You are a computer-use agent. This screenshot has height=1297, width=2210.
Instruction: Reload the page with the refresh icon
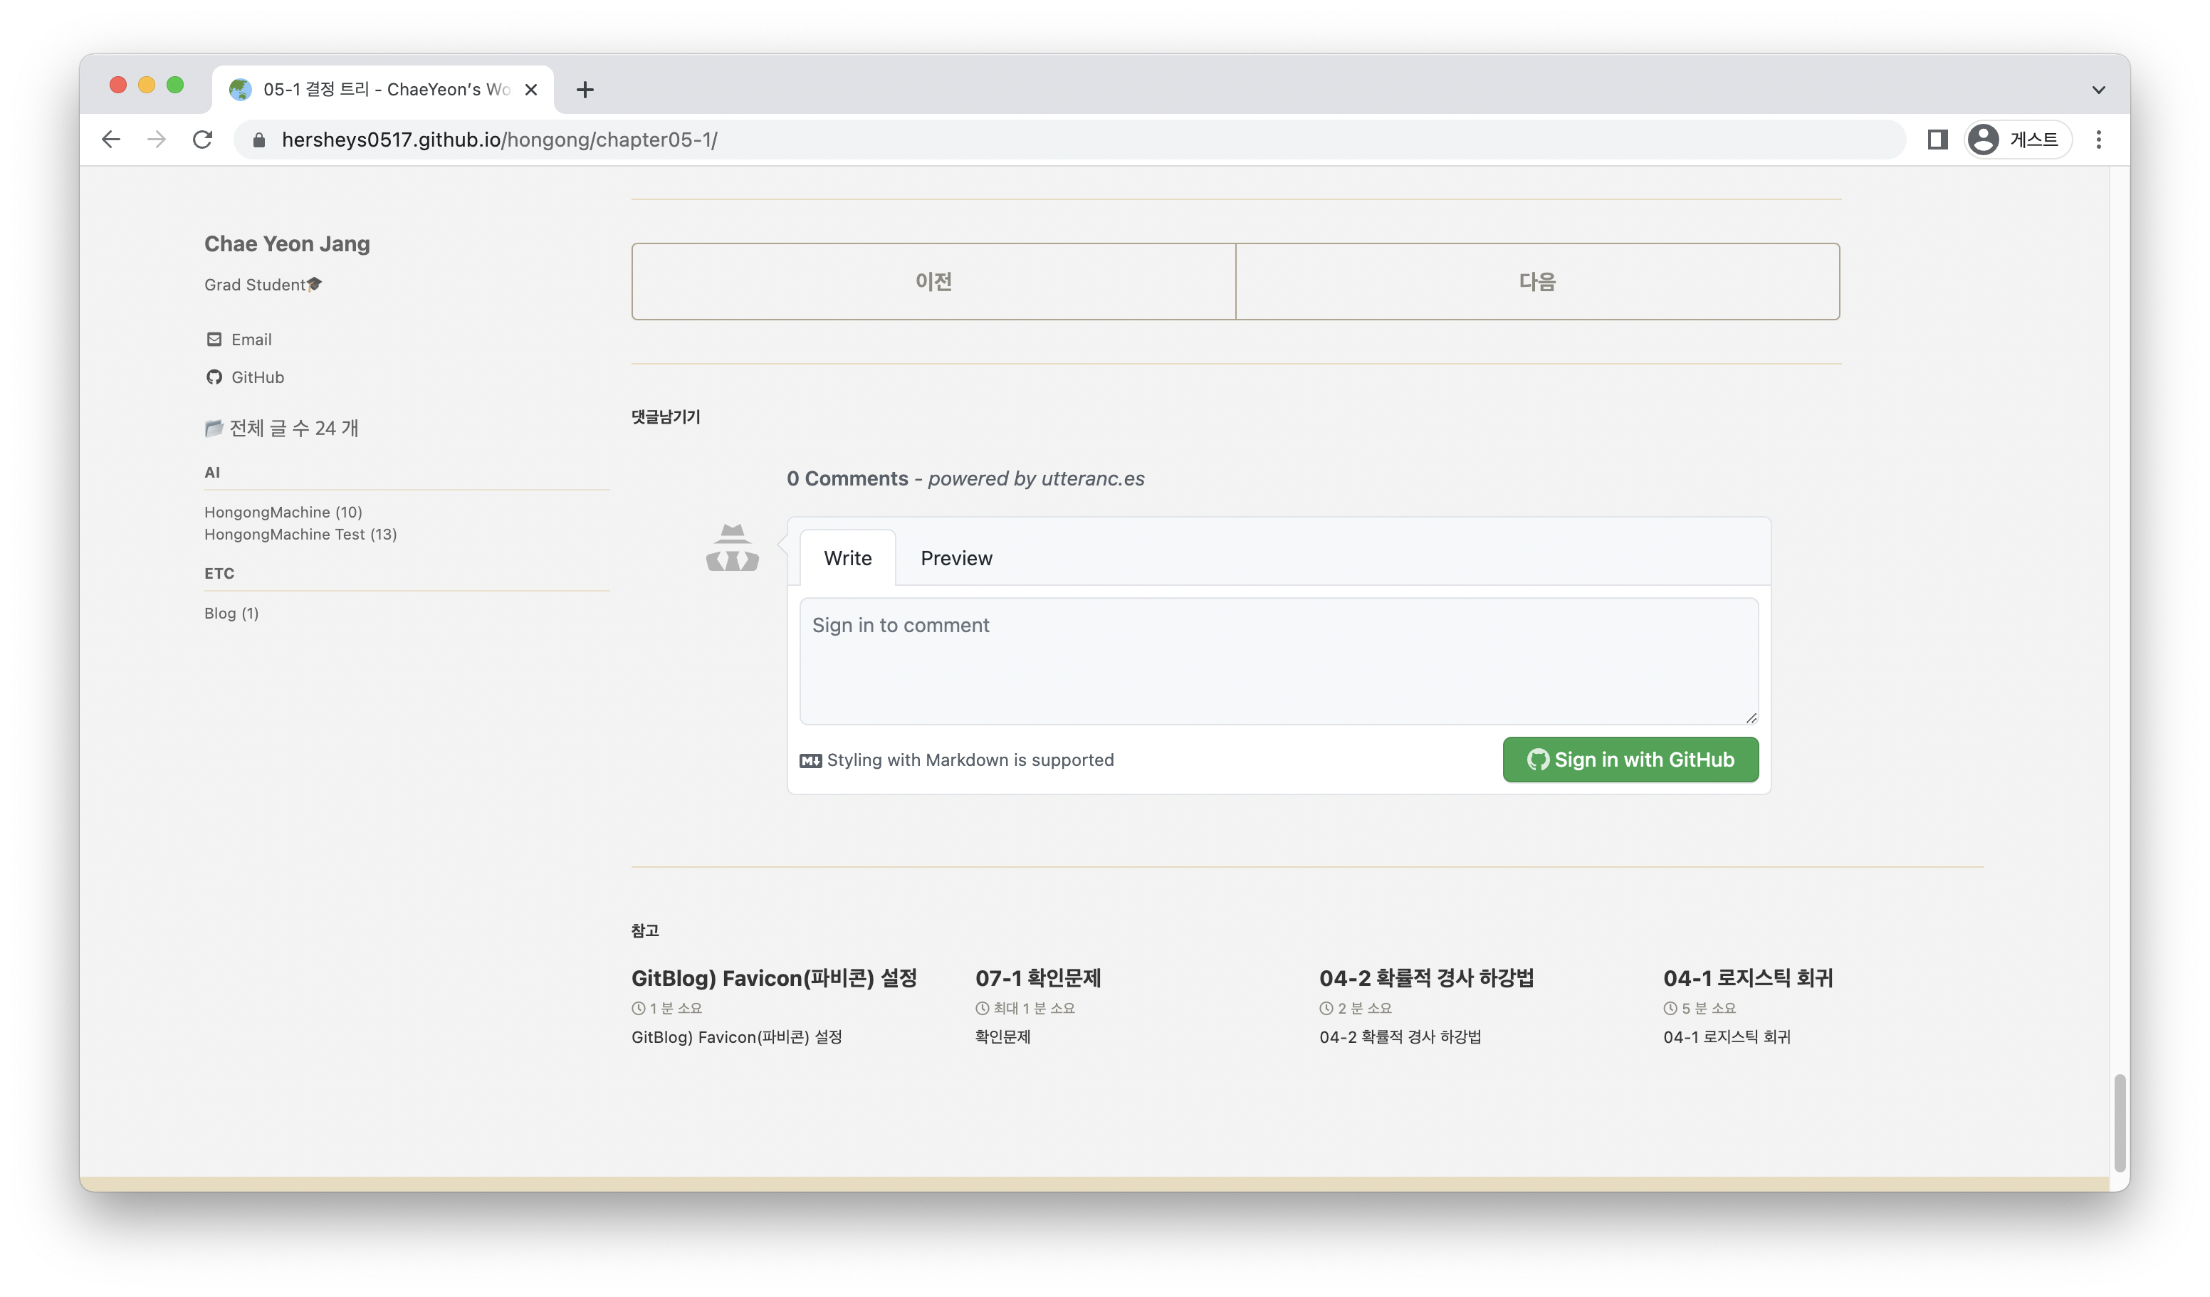click(x=203, y=140)
